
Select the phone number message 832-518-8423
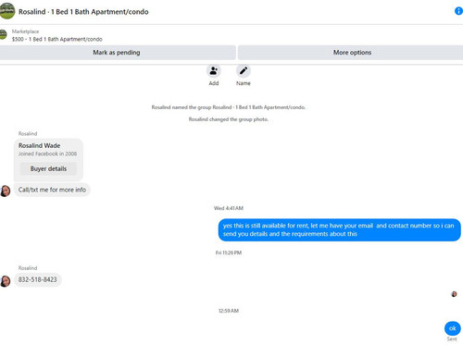coord(38,279)
